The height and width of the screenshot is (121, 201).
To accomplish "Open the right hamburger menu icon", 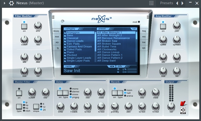I will click(x=148, y=17).
